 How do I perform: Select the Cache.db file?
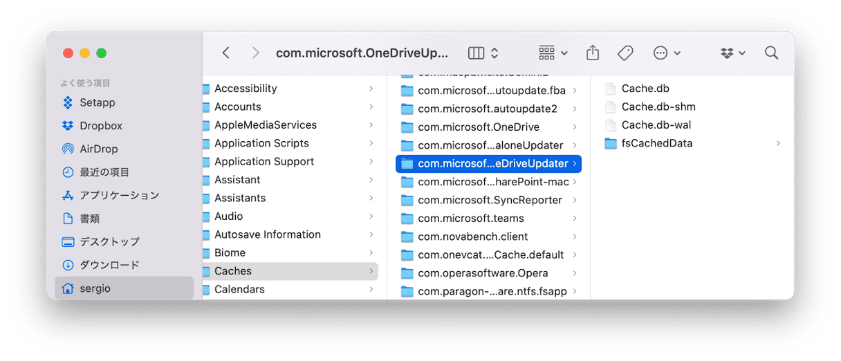coord(645,89)
